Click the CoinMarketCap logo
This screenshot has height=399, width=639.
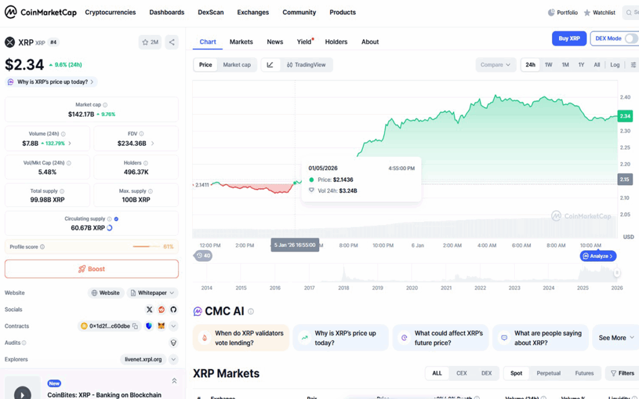(41, 12)
